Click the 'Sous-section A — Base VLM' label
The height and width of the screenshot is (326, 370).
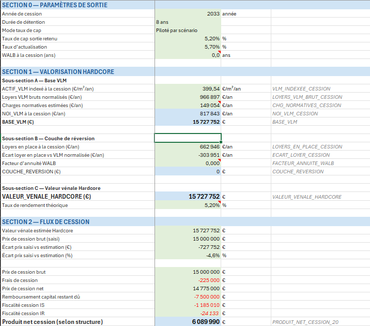coord(34,81)
